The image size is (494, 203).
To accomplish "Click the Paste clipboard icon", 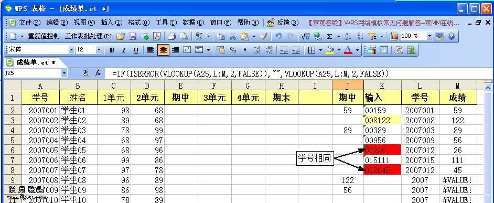I will point(245,36).
